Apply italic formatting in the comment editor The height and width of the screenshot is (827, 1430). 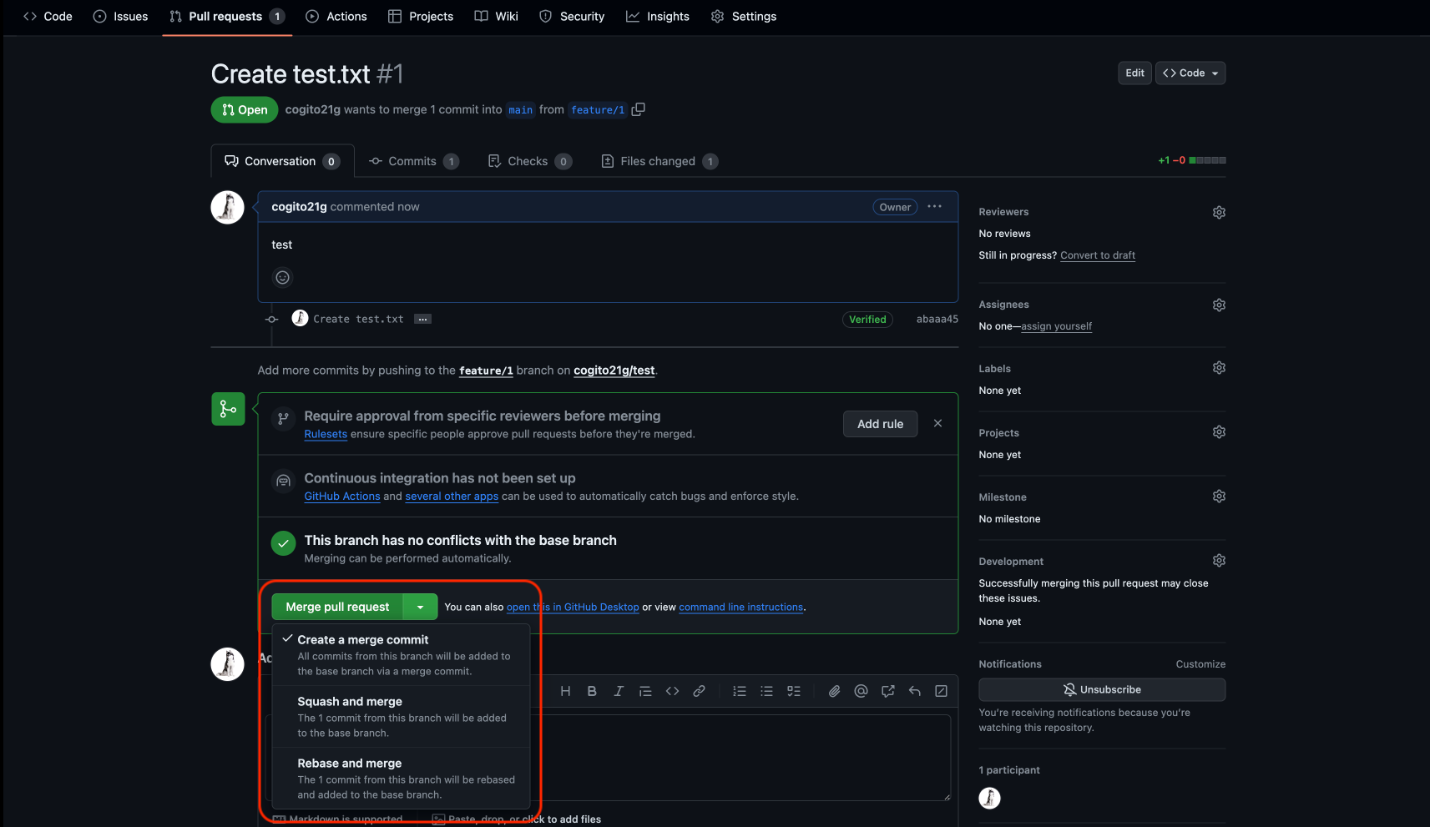[x=619, y=691]
